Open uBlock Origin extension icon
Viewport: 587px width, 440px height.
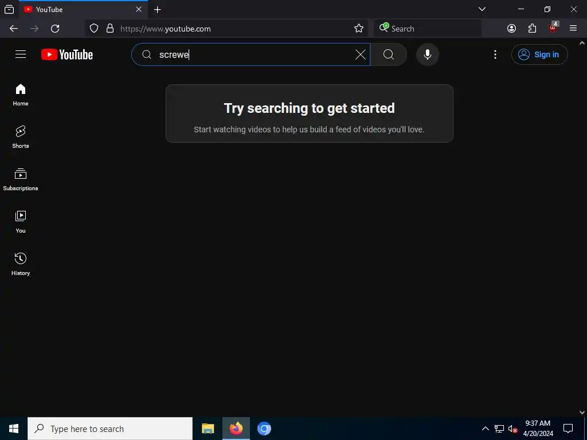(553, 27)
